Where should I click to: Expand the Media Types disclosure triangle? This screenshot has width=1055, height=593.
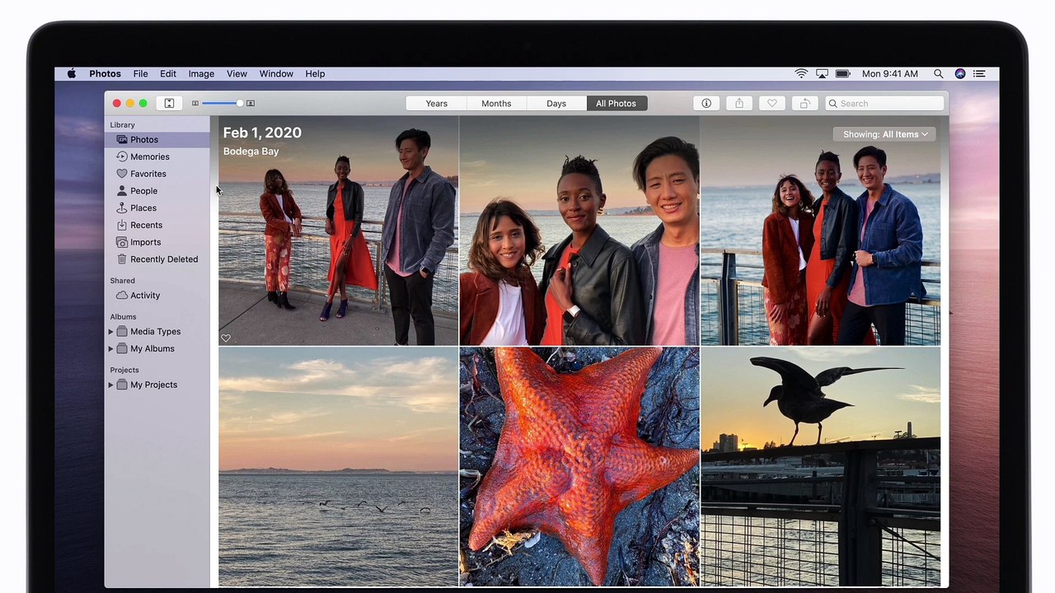click(x=111, y=332)
